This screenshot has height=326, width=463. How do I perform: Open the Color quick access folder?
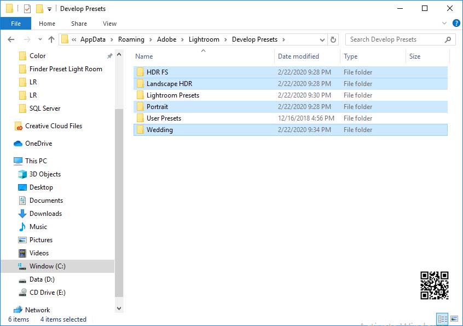tap(37, 55)
